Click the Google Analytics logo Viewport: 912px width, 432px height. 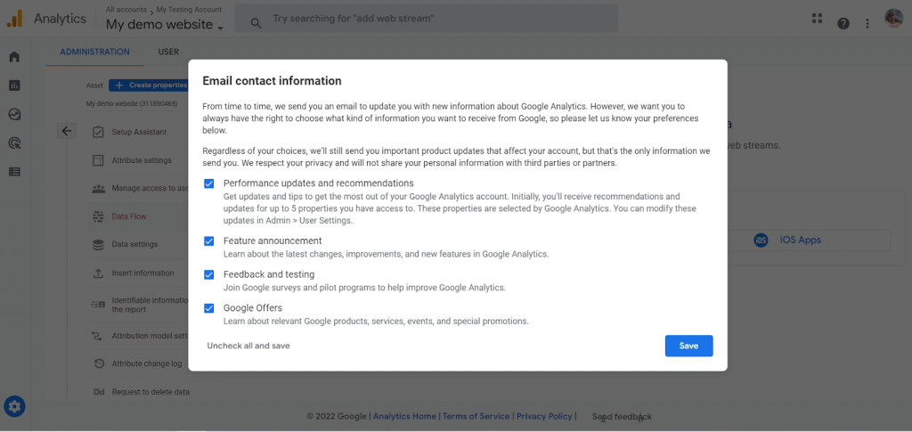(x=14, y=19)
